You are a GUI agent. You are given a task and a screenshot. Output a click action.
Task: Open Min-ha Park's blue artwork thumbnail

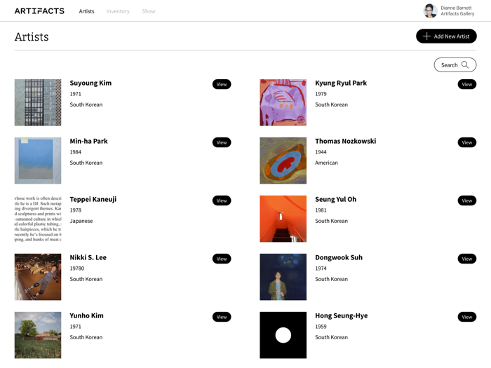pos(38,161)
